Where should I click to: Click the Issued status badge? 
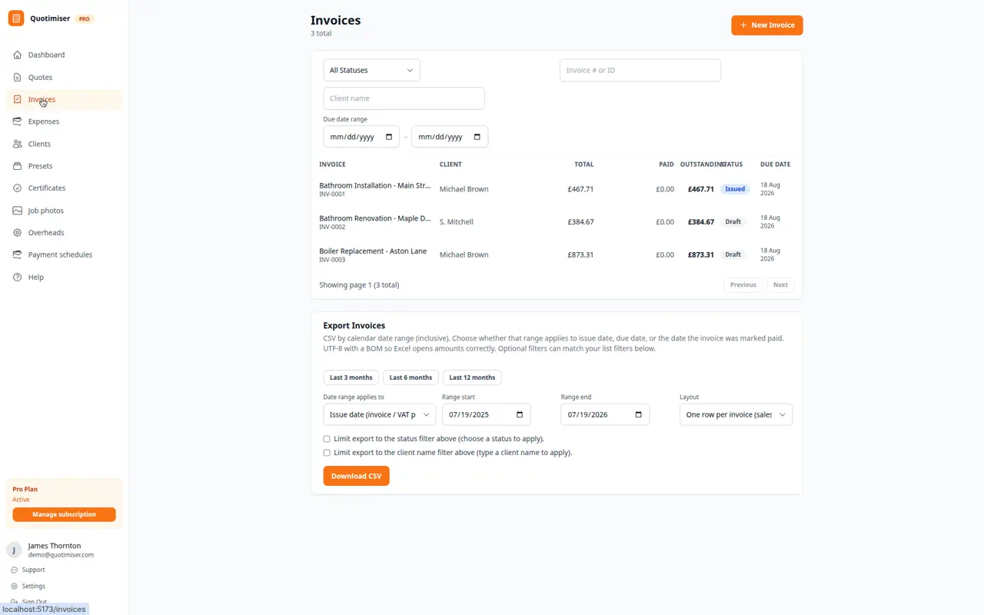pyautogui.click(x=735, y=189)
